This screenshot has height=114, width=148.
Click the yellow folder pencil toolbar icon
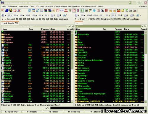[123, 10]
